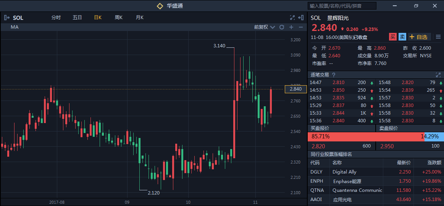Select the 周K weekly chart tab

(118, 18)
